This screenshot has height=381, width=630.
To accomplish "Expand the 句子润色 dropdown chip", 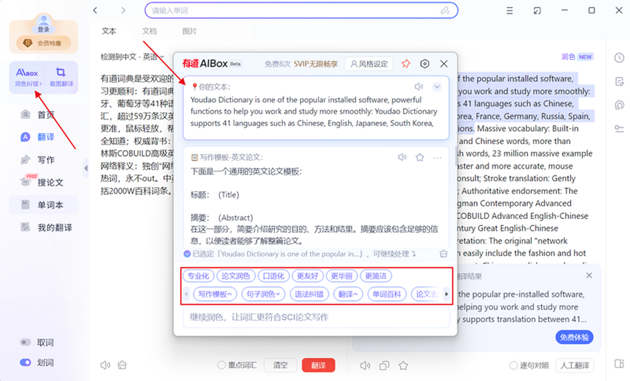I will pyautogui.click(x=264, y=294).
